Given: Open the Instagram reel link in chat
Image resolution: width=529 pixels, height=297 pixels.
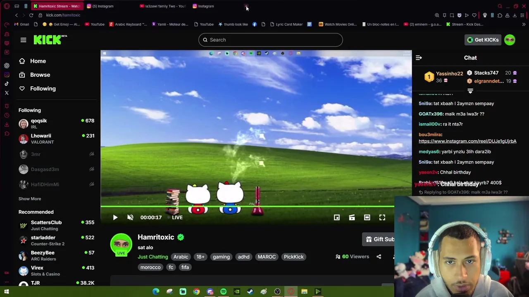Looking at the screenshot, I should pyautogui.click(x=467, y=141).
